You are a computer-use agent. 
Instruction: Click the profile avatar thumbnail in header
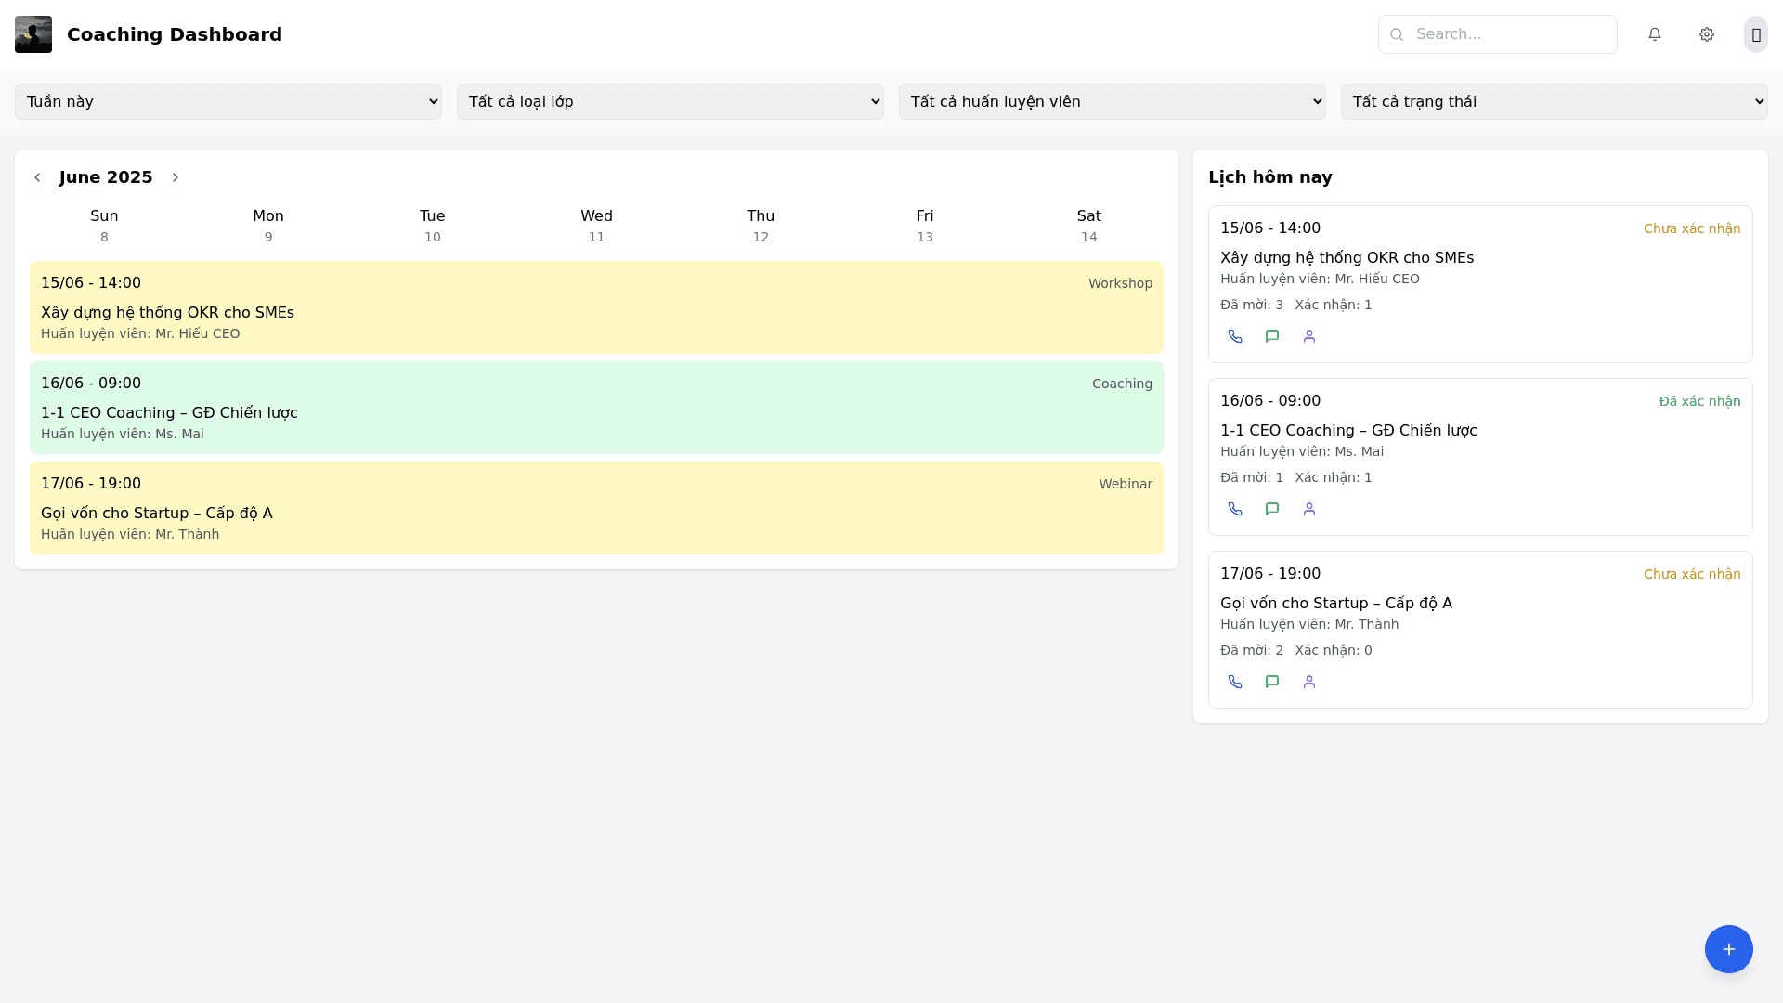pos(33,34)
